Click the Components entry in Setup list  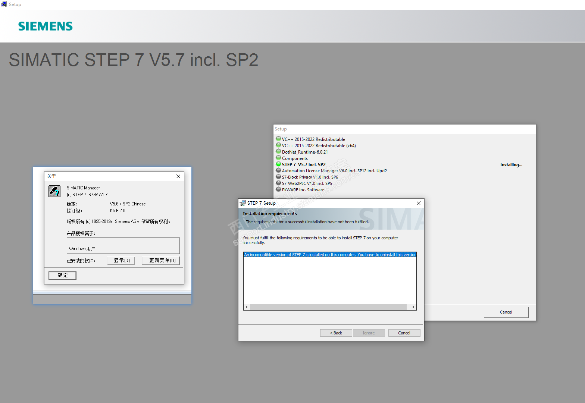pos(295,158)
